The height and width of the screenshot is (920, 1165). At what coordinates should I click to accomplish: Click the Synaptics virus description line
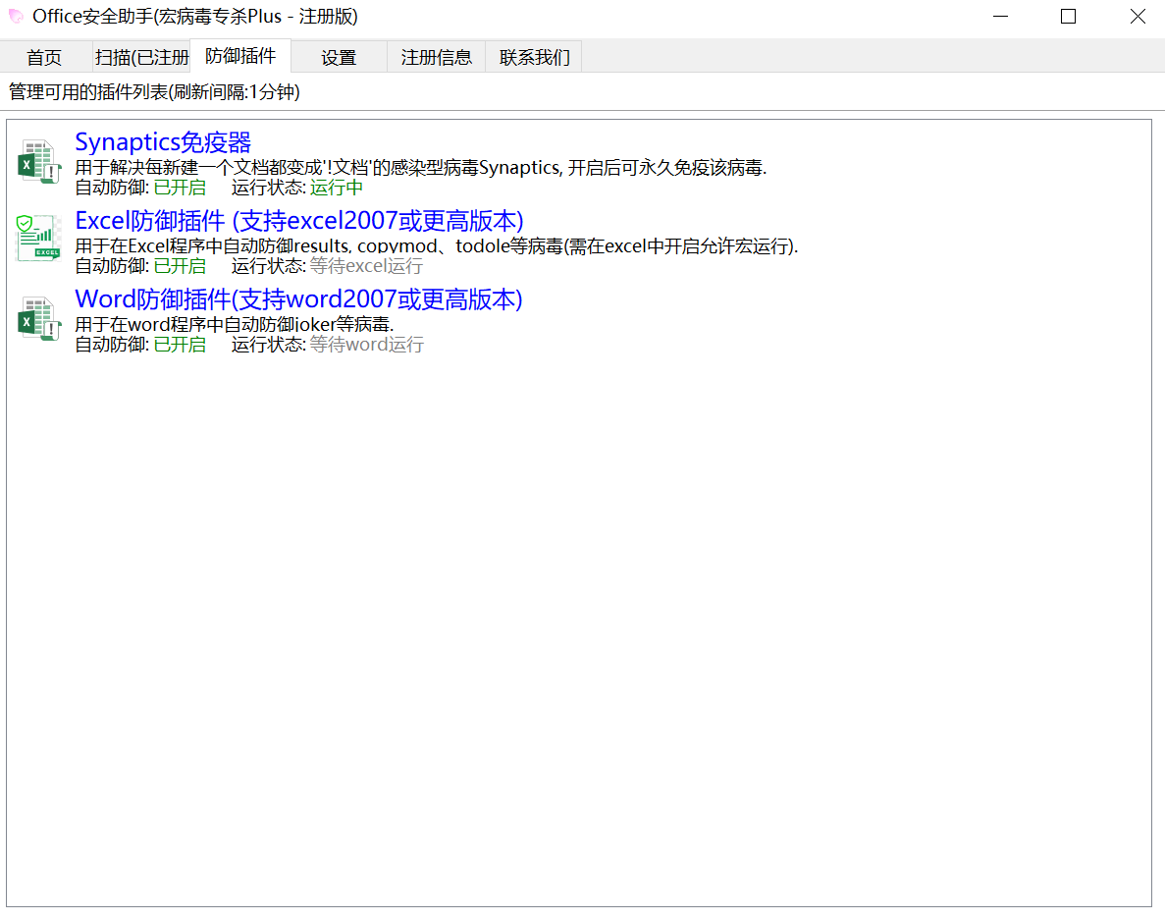420,168
